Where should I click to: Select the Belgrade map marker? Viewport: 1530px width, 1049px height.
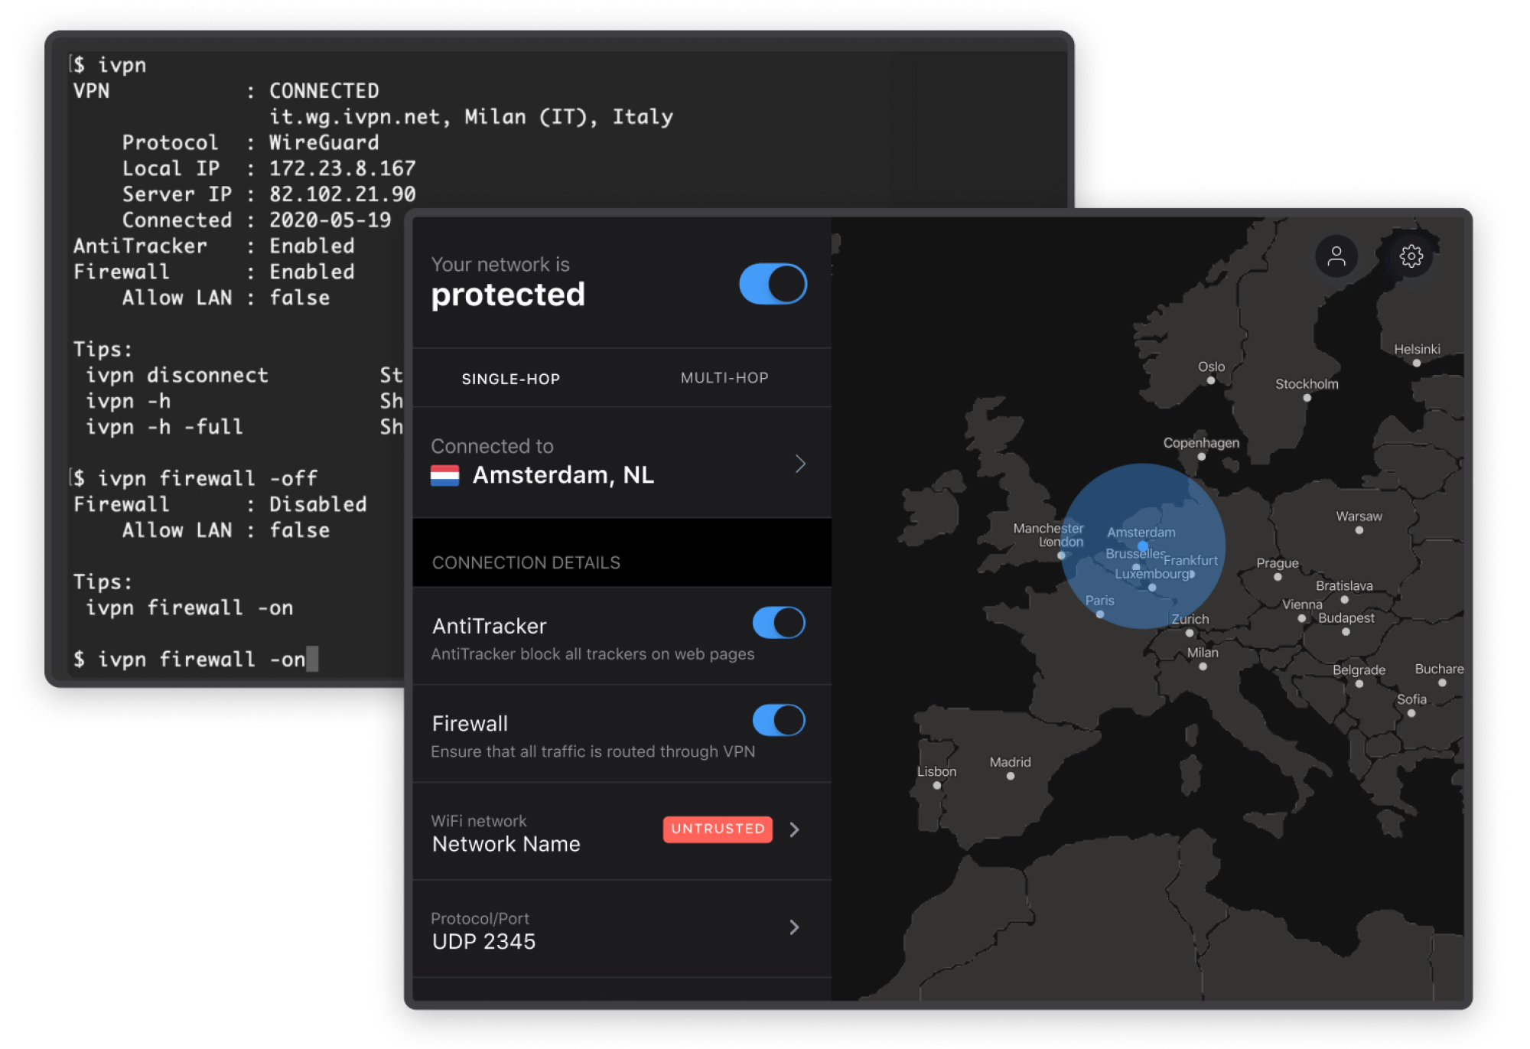point(1359,684)
